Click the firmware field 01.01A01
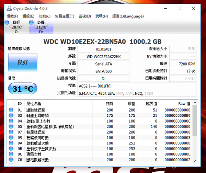The width and height of the screenshot is (206, 173). point(104,49)
